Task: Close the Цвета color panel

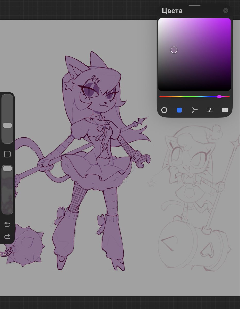Action: (x=226, y=11)
